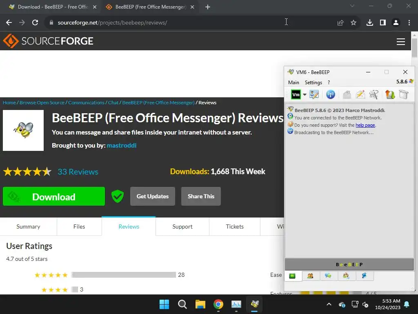Image resolution: width=418 pixels, height=314 pixels.
Task: Open Chrome three-dot menu
Action: (x=409, y=23)
